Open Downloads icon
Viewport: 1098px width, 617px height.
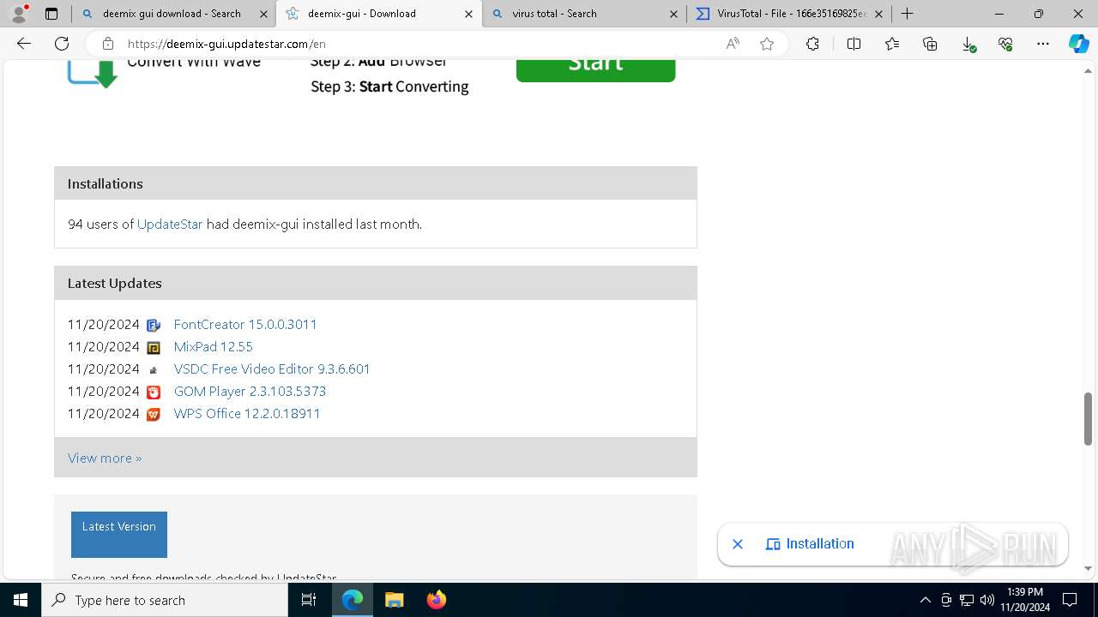tap(968, 44)
